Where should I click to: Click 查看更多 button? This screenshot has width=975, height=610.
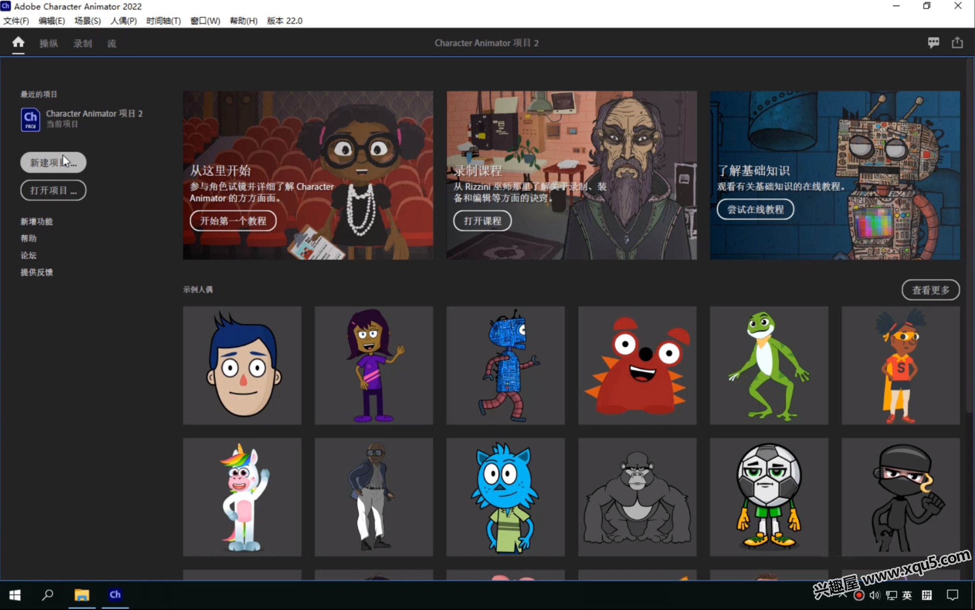[x=931, y=290]
